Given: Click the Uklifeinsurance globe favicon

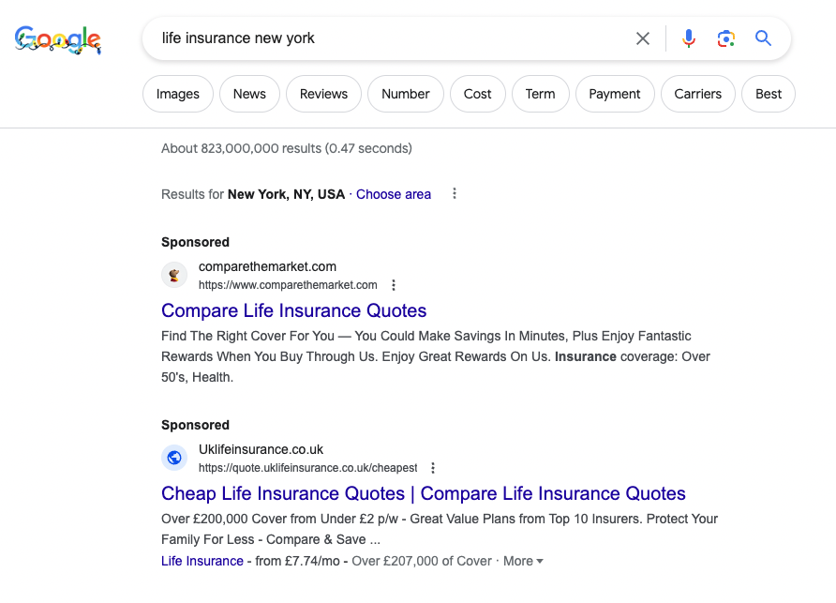Looking at the screenshot, I should tap(174, 458).
